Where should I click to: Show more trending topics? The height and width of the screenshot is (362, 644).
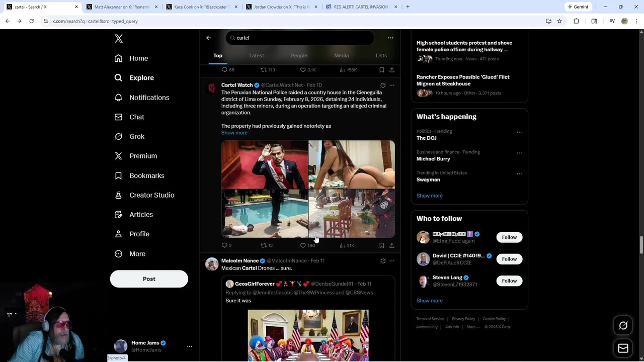click(x=430, y=196)
